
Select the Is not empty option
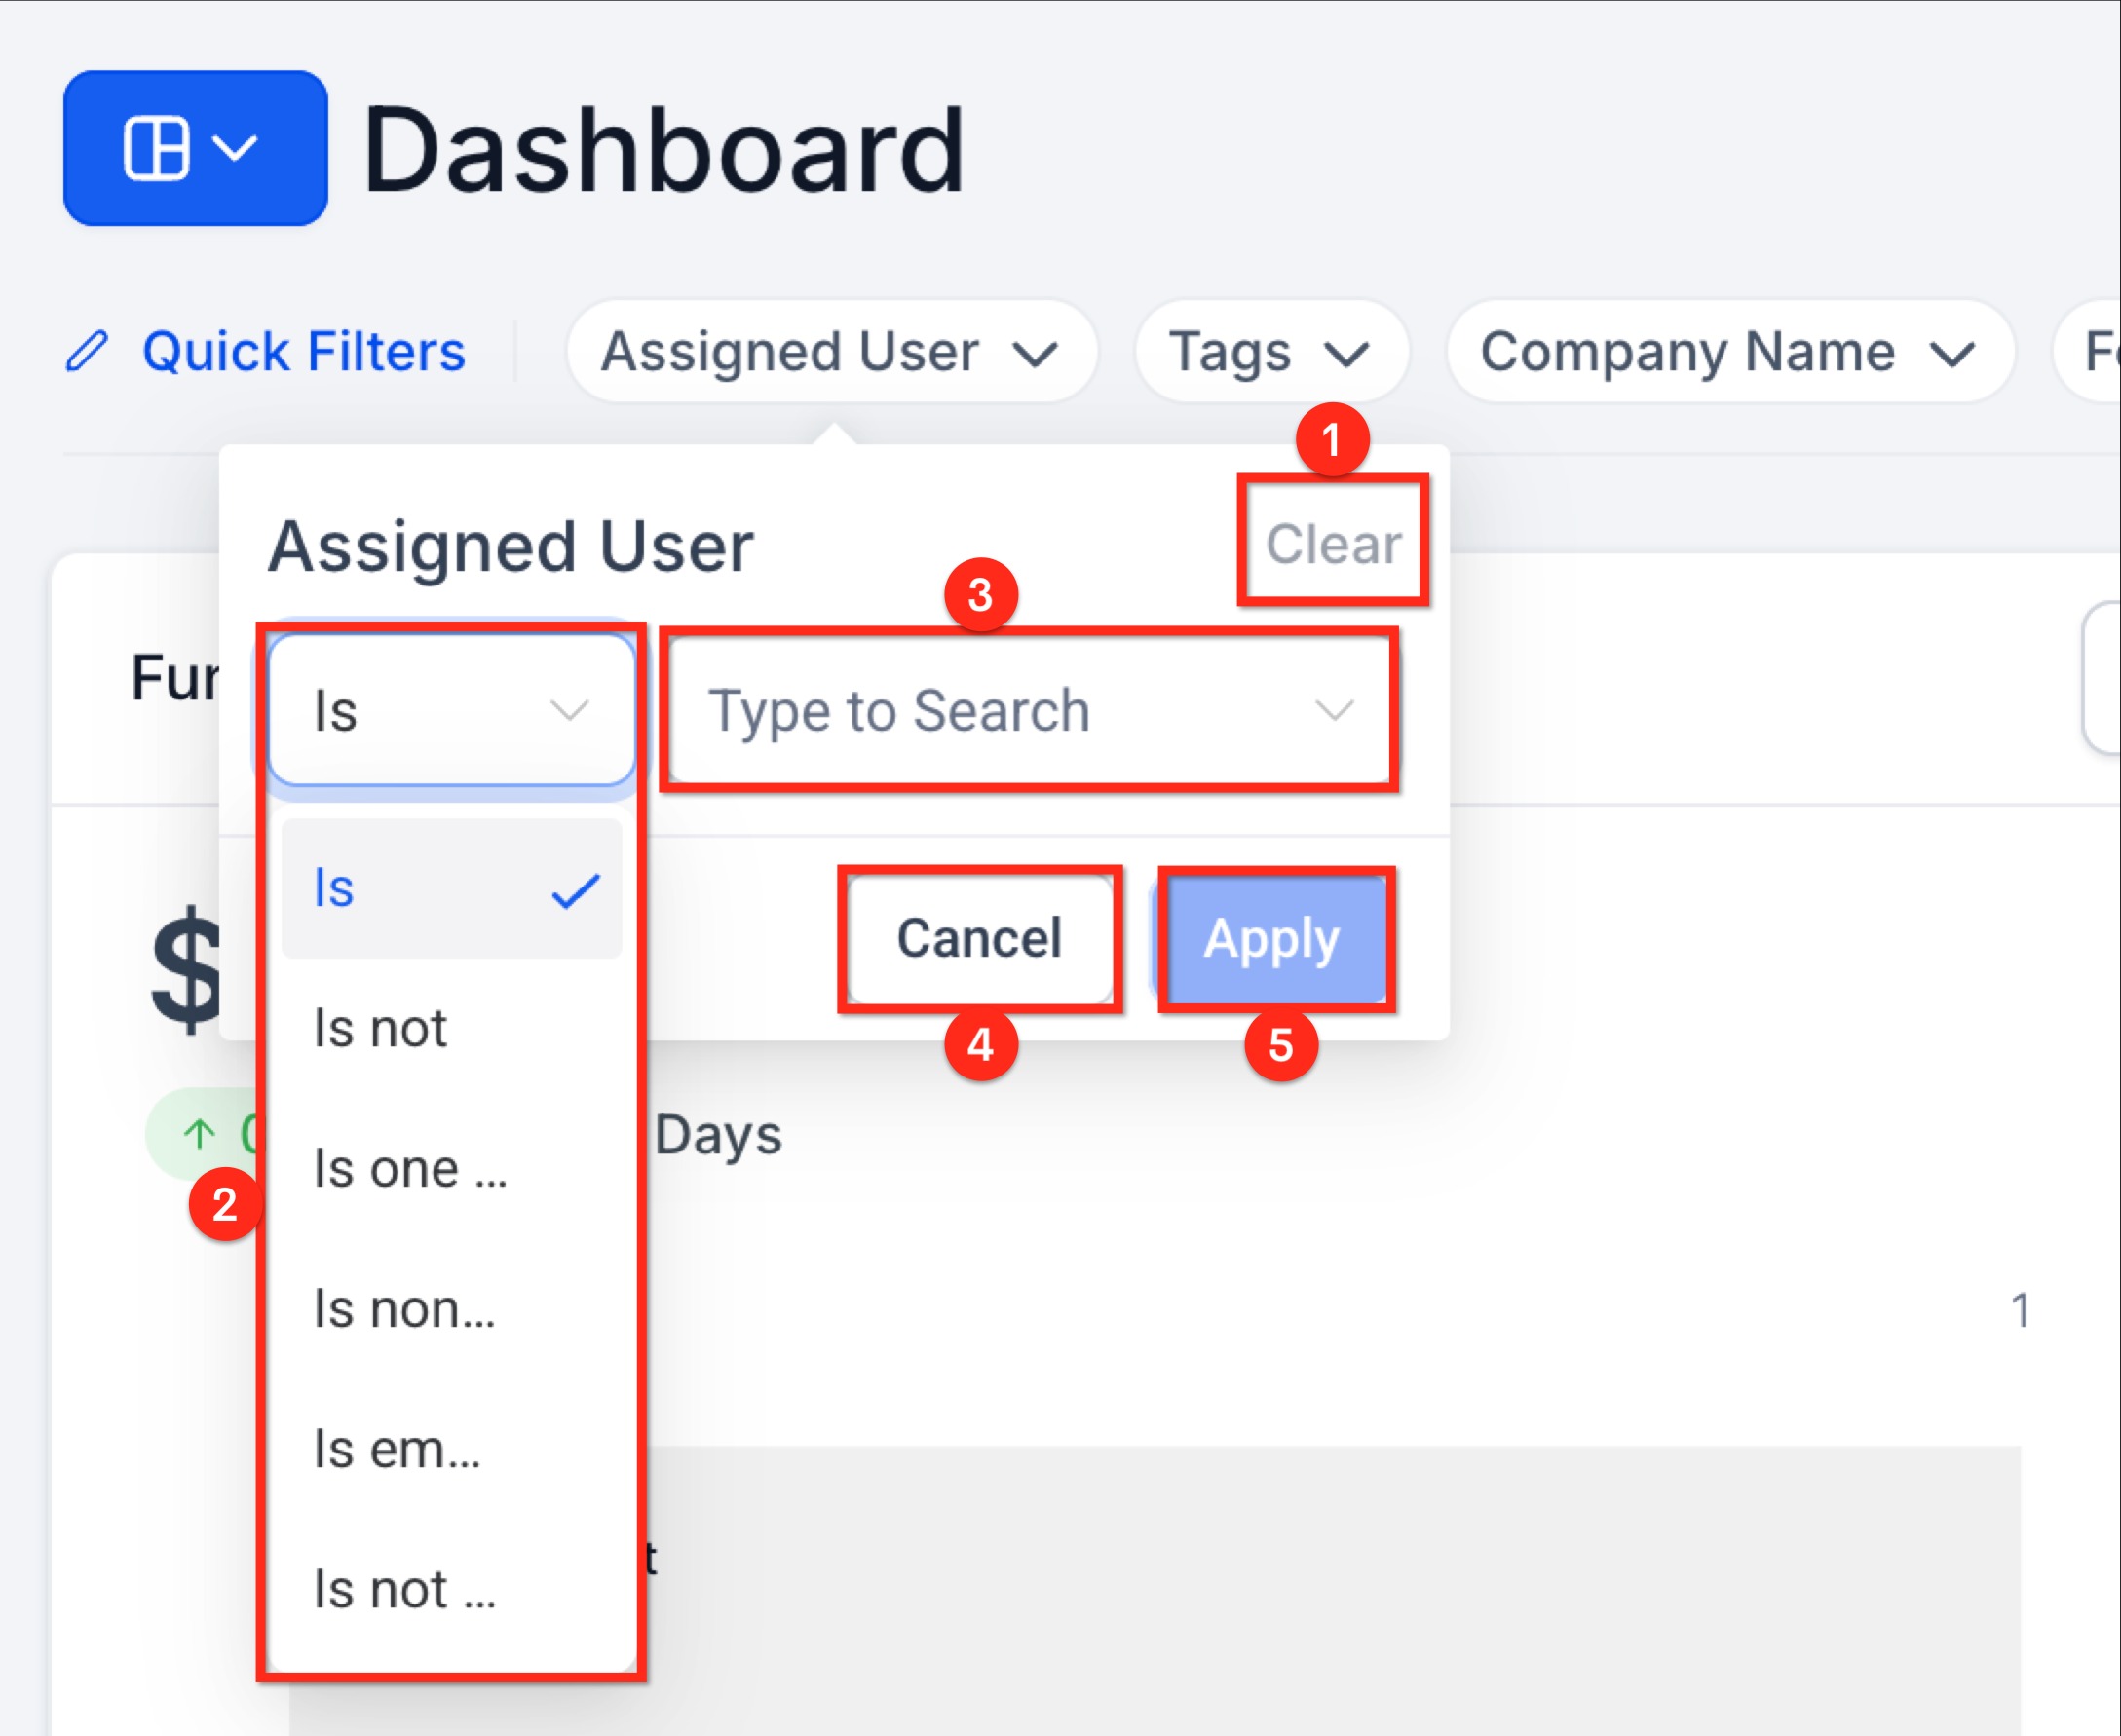click(x=404, y=1589)
